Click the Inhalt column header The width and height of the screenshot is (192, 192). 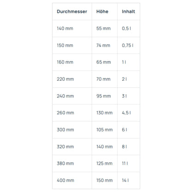click(128, 12)
